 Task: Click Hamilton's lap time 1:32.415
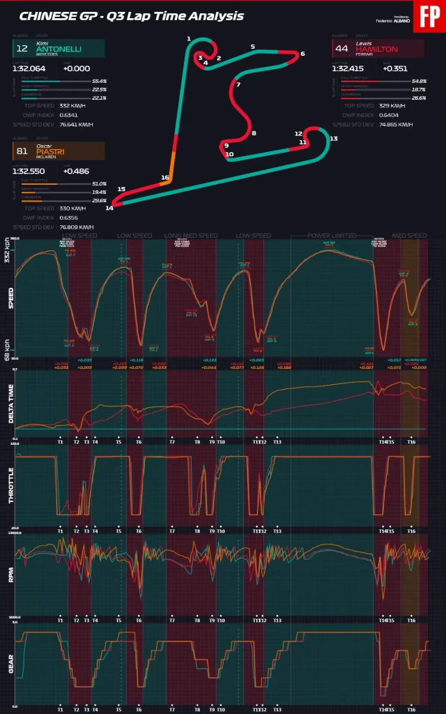pyautogui.click(x=348, y=69)
